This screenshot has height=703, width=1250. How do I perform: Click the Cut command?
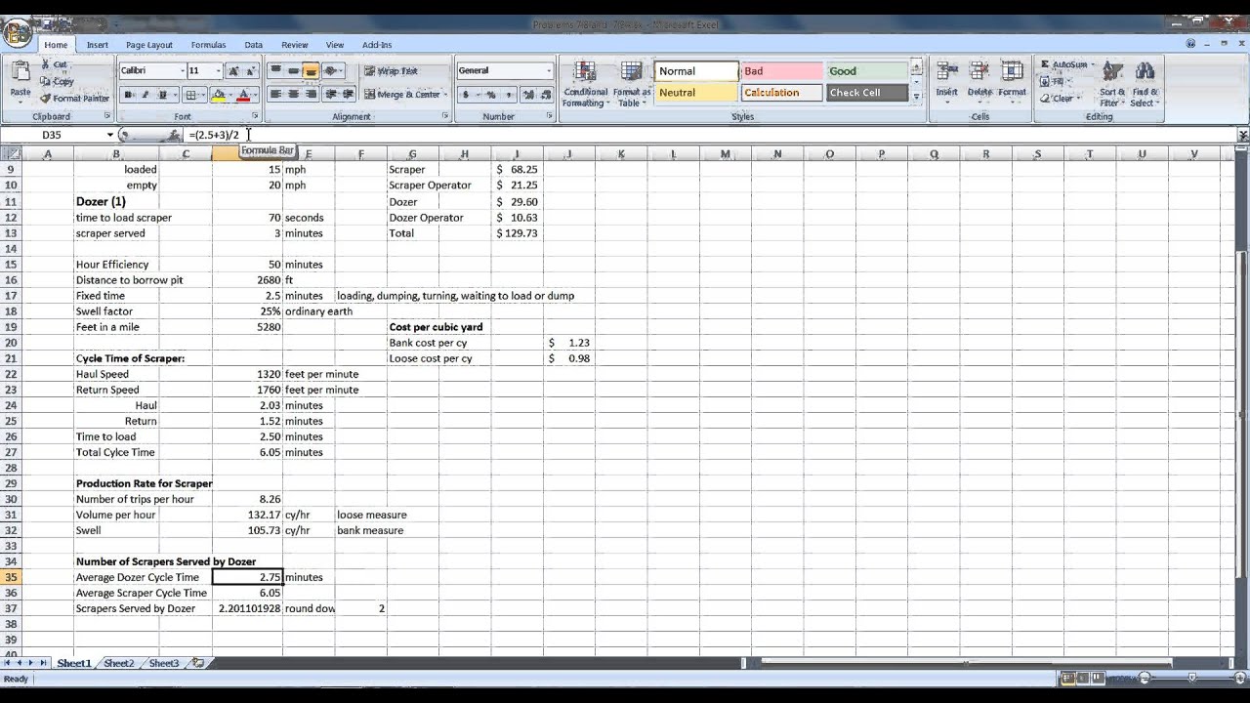(x=55, y=64)
